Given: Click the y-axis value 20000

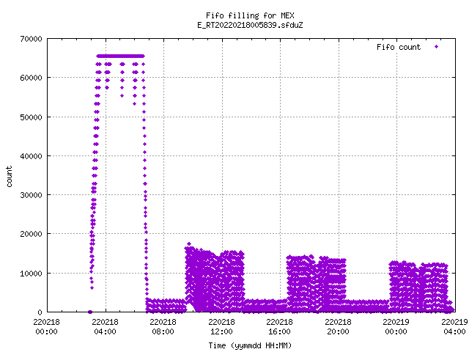Looking at the screenshot, I should click(x=31, y=234).
